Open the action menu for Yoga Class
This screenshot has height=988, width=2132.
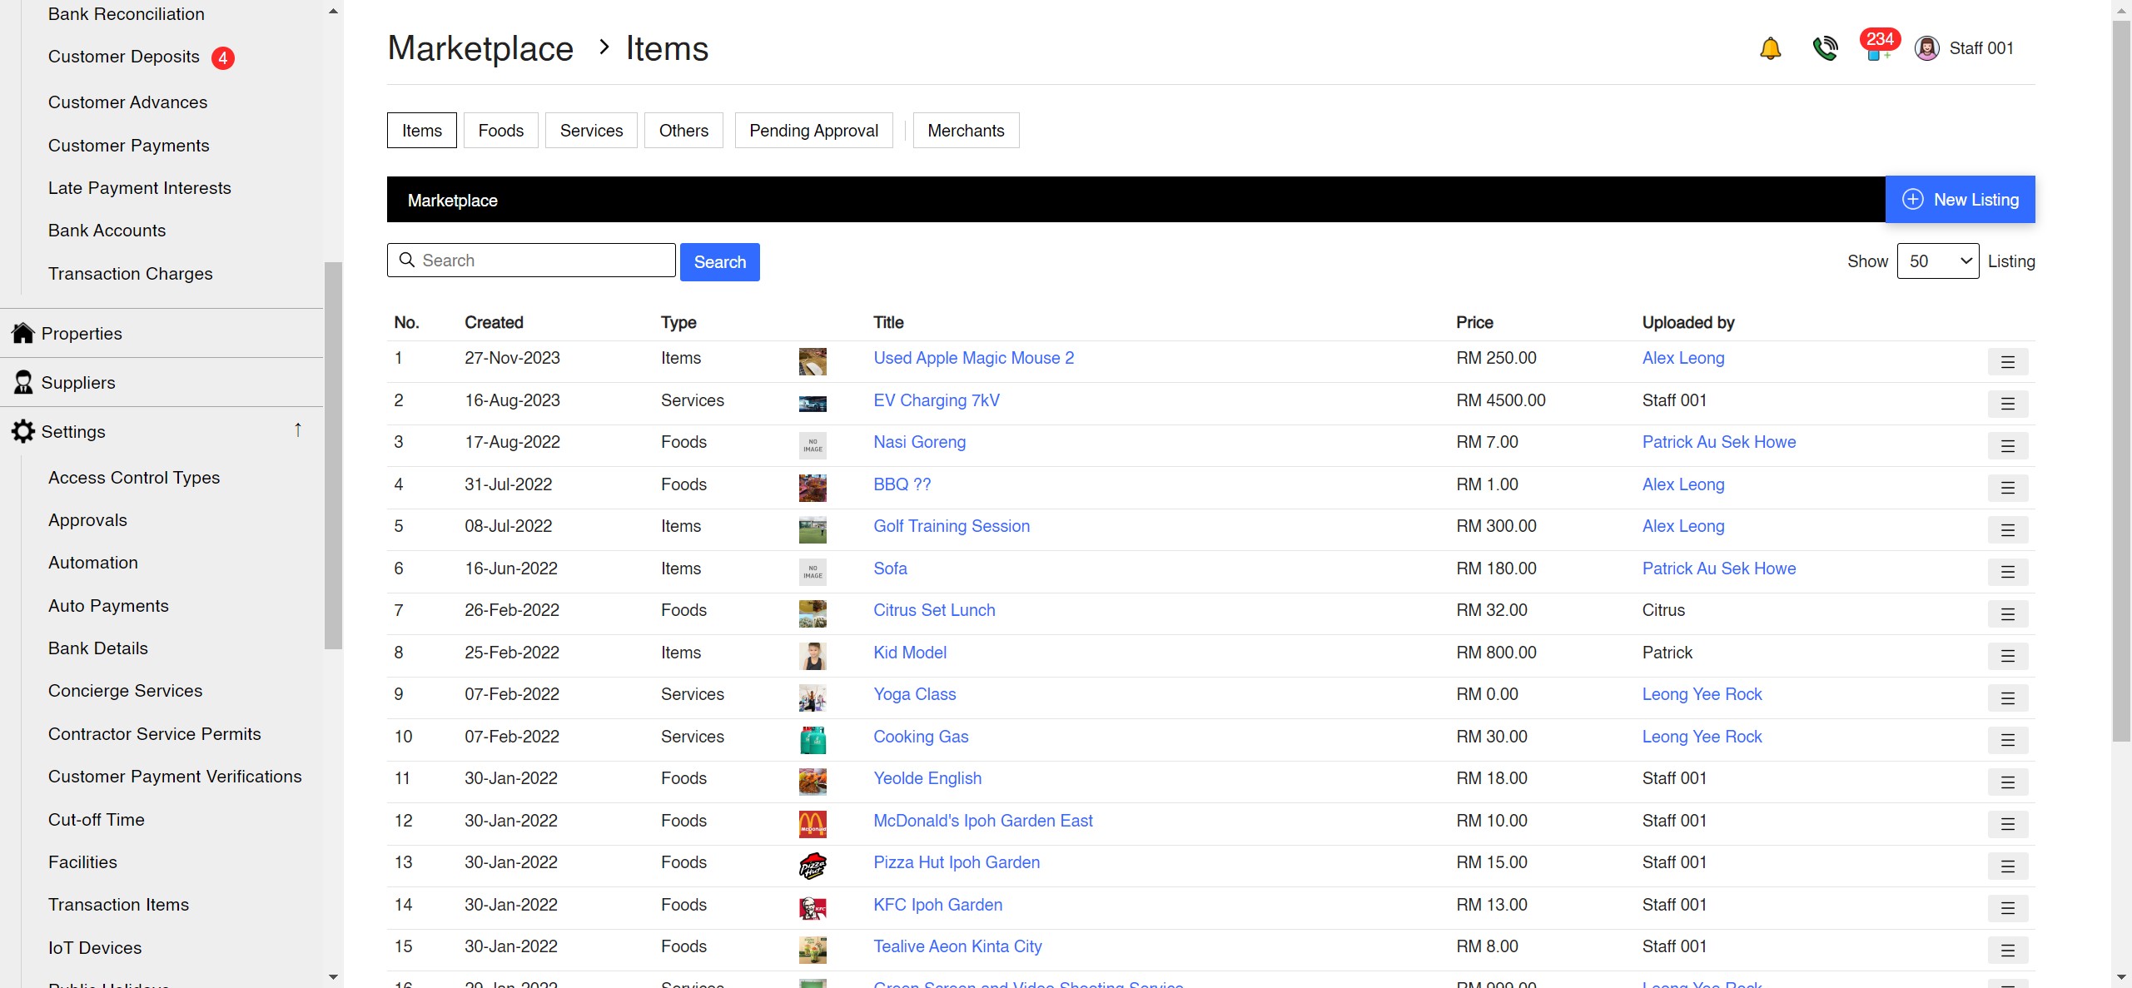click(2009, 698)
